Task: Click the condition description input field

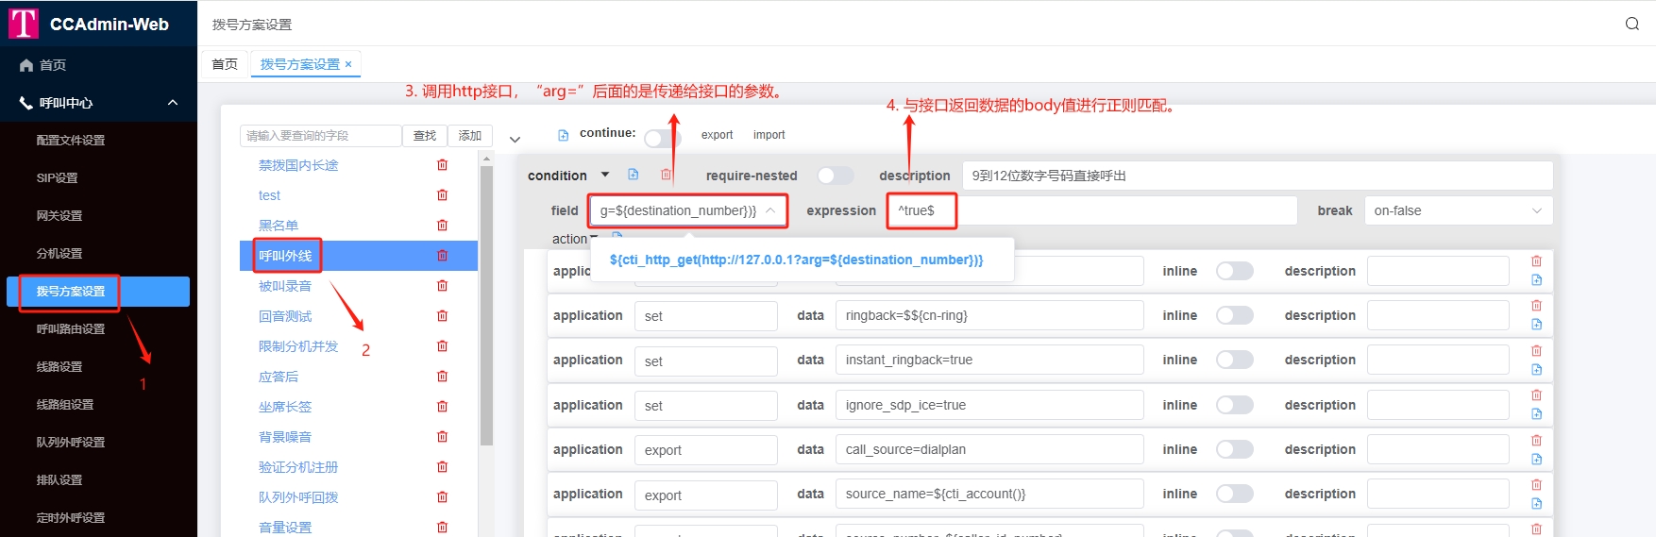Action: (1256, 176)
